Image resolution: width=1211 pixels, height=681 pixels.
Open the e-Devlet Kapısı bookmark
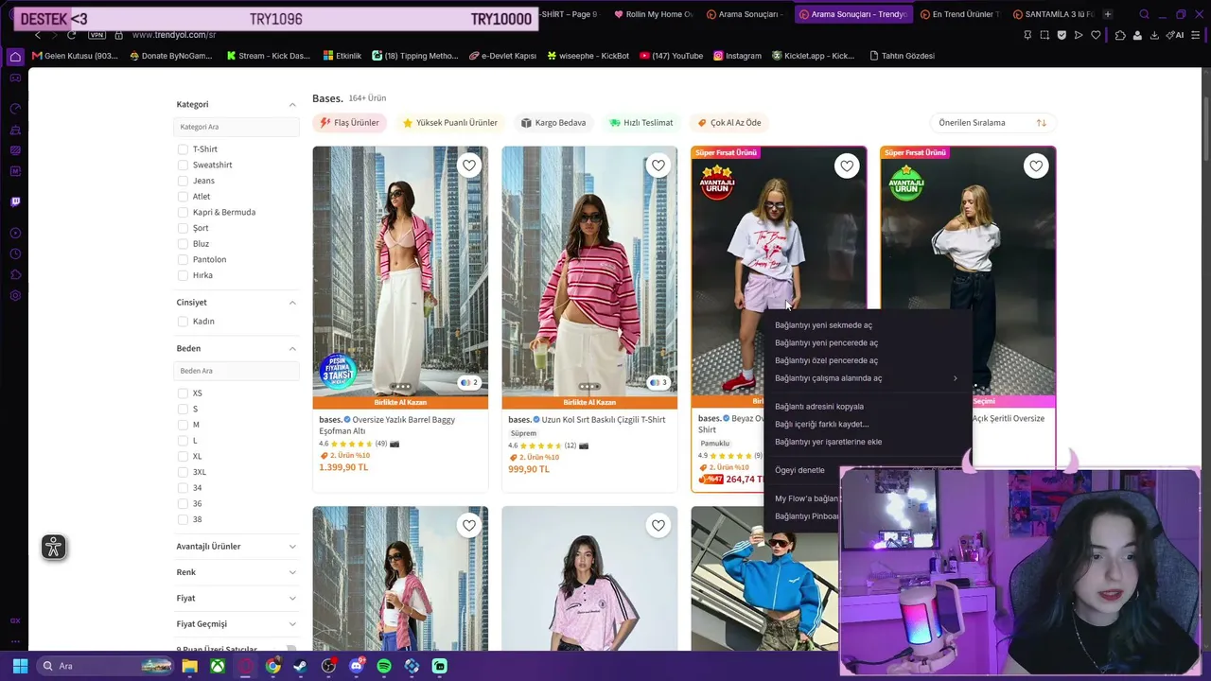point(502,56)
